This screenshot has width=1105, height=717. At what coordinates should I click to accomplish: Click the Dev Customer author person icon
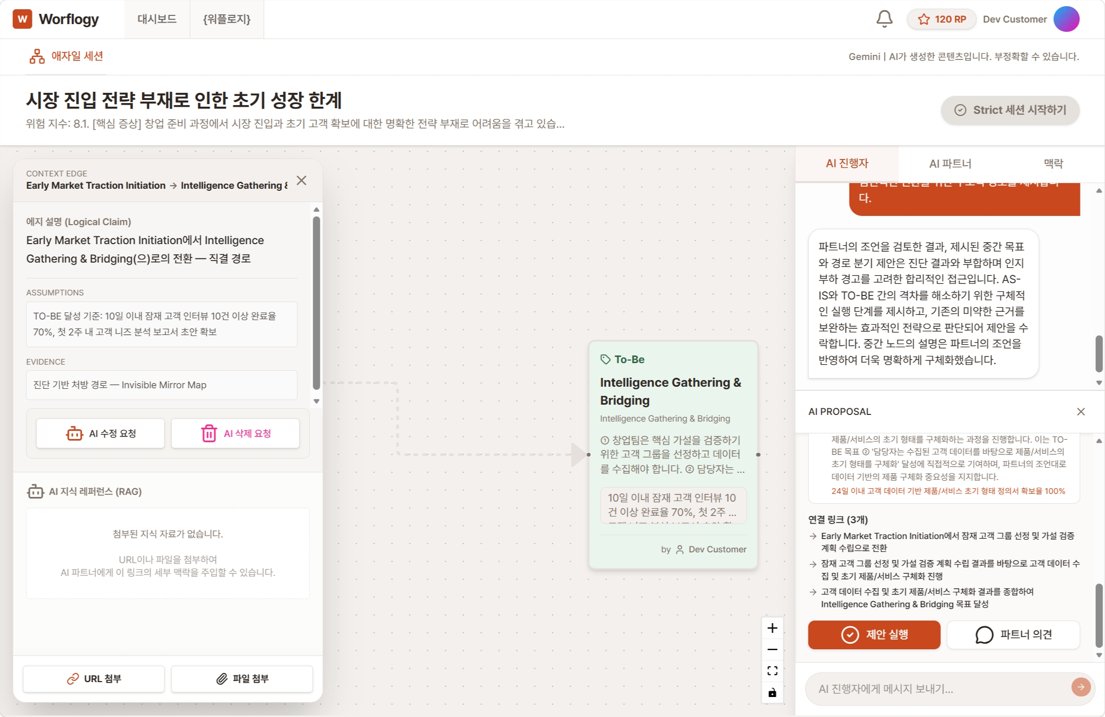point(680,550)
